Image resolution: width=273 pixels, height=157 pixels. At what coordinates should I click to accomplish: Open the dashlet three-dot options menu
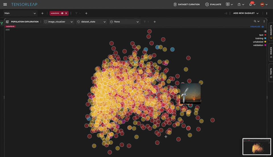click(264, 21)
